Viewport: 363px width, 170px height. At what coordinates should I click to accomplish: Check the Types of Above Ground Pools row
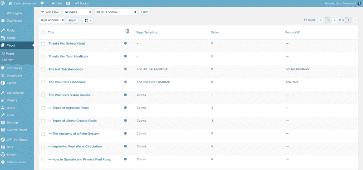(43, 121)
